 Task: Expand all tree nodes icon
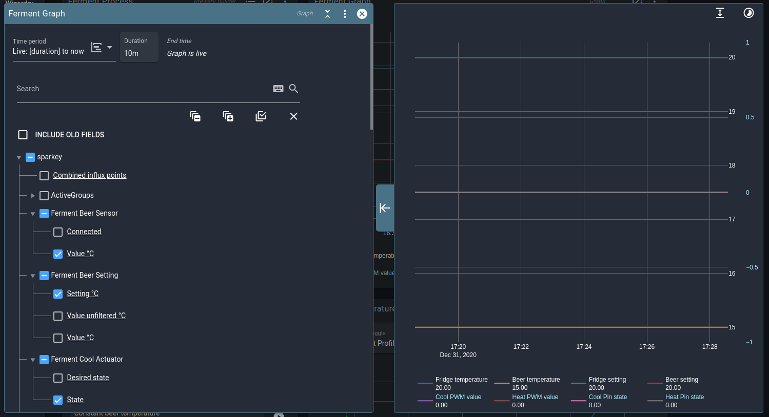click(228, 116)
